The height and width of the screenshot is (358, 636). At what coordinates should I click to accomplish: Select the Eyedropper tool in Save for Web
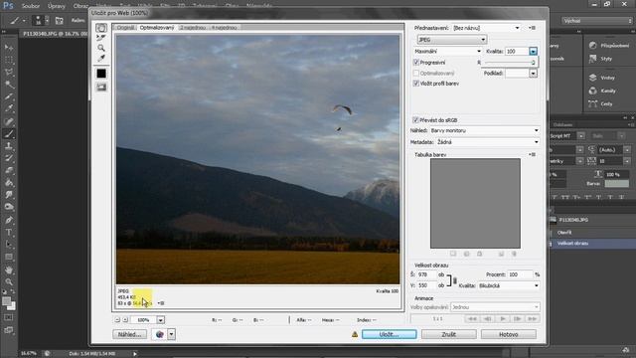coord(101,58)
